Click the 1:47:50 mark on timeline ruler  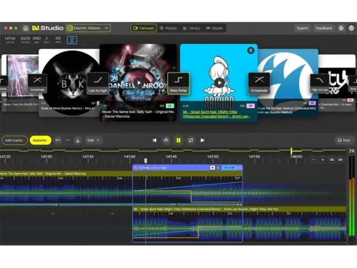click(213, 157)
